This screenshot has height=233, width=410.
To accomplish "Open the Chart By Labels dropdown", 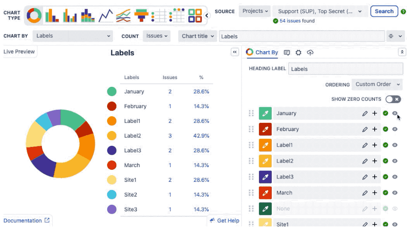I will point(73,36).
